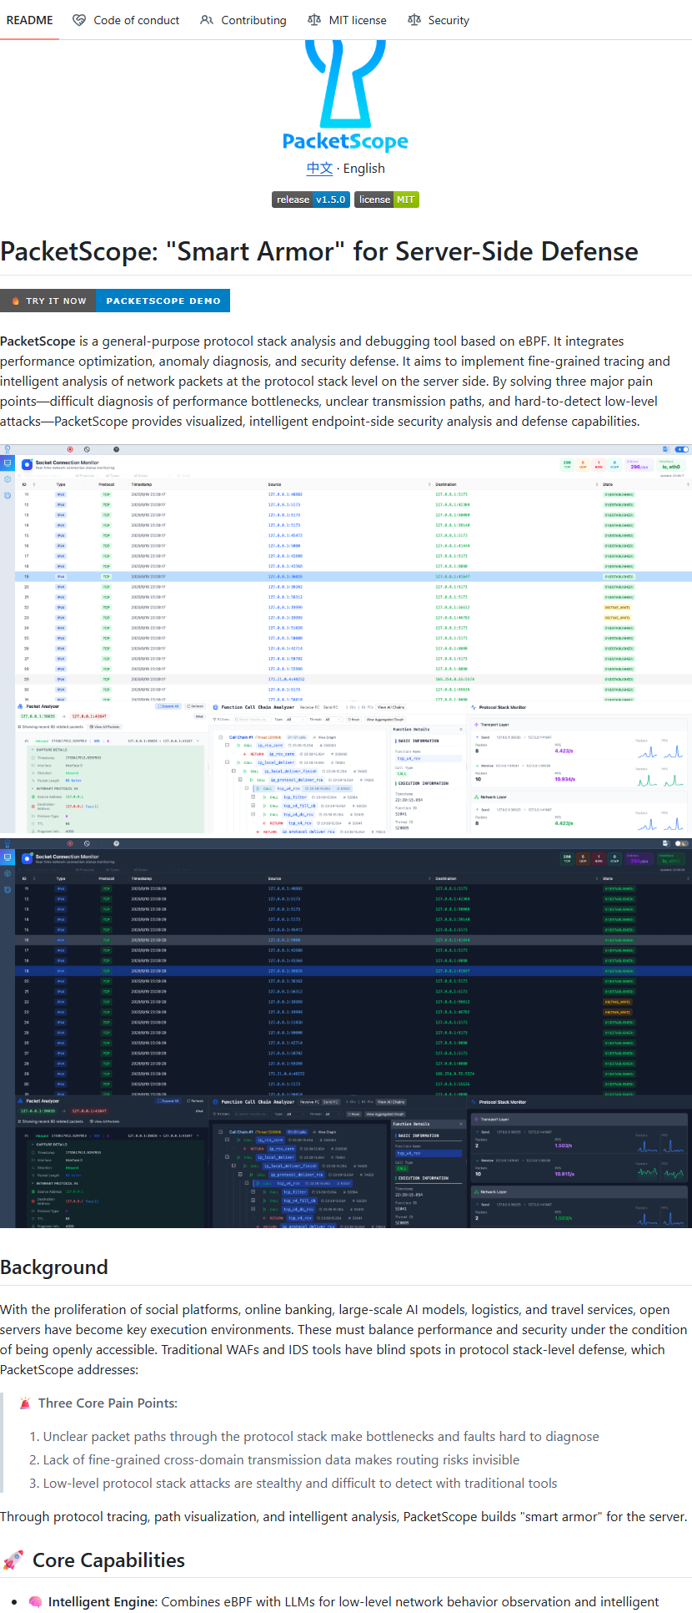Click the Core Capabilities heading

click(x=108, y=1560)
